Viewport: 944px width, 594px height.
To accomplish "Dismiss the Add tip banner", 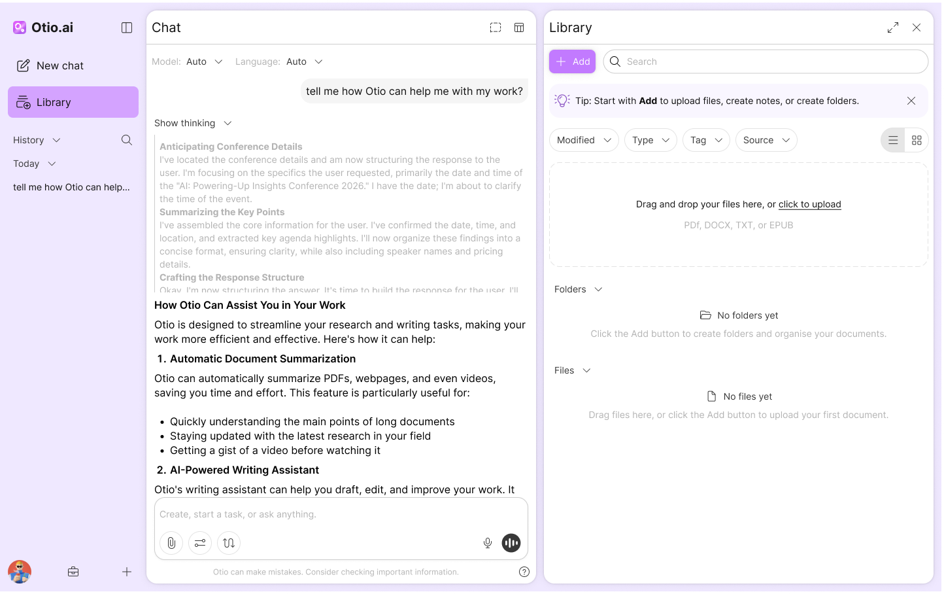I will [x=911, y=101].
